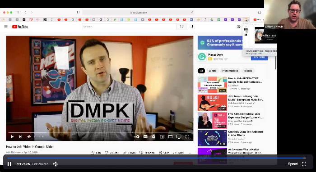Open Speed menu in outer player
This screenshot has height=172, width=316.
(x=293, y=164)
